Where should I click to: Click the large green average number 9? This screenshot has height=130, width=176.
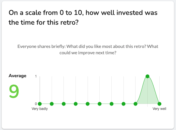(14, 91)
